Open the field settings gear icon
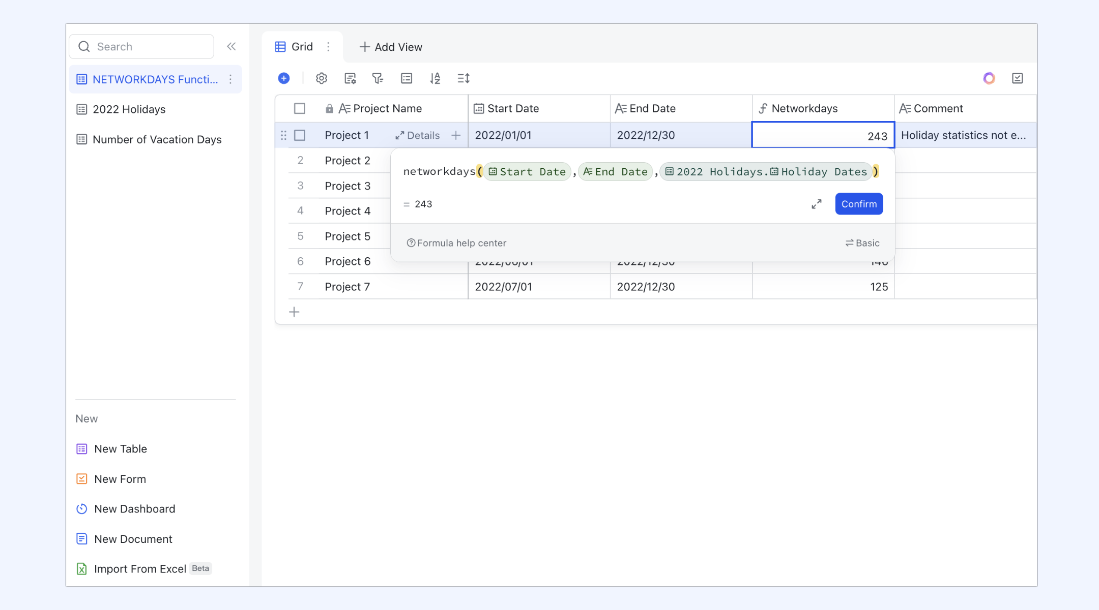The width and height of the screenshot is (1099, 610). pyautogui.click(x=322, y=78)
